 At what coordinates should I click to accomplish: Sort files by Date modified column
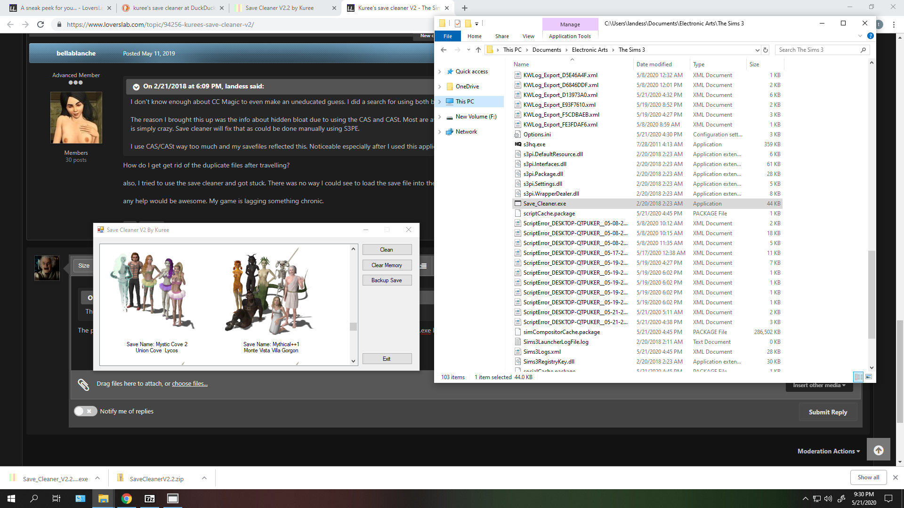click(x=654, y=64)
